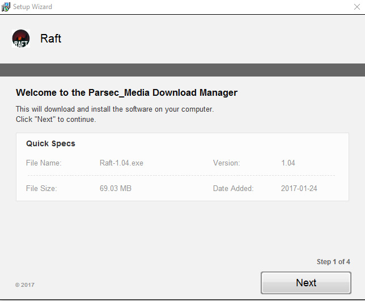The height and width of the screenshot is (301, 365).
Task: Click the Setup Wizard installer icon
Action: click(6, 7)
